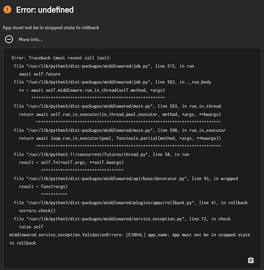The width and height of the screenshot is (264, 270).
Task: Click the orange warning exclamation icon
Action: point(8,10)
